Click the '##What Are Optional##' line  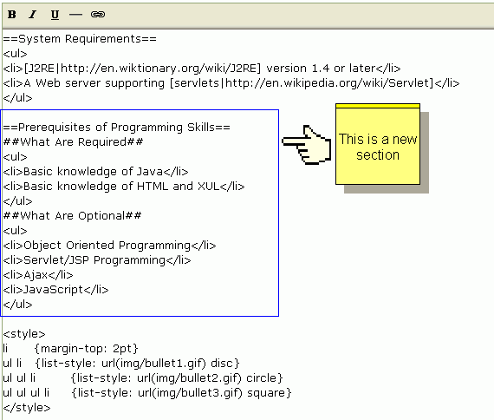click(72, 216)
